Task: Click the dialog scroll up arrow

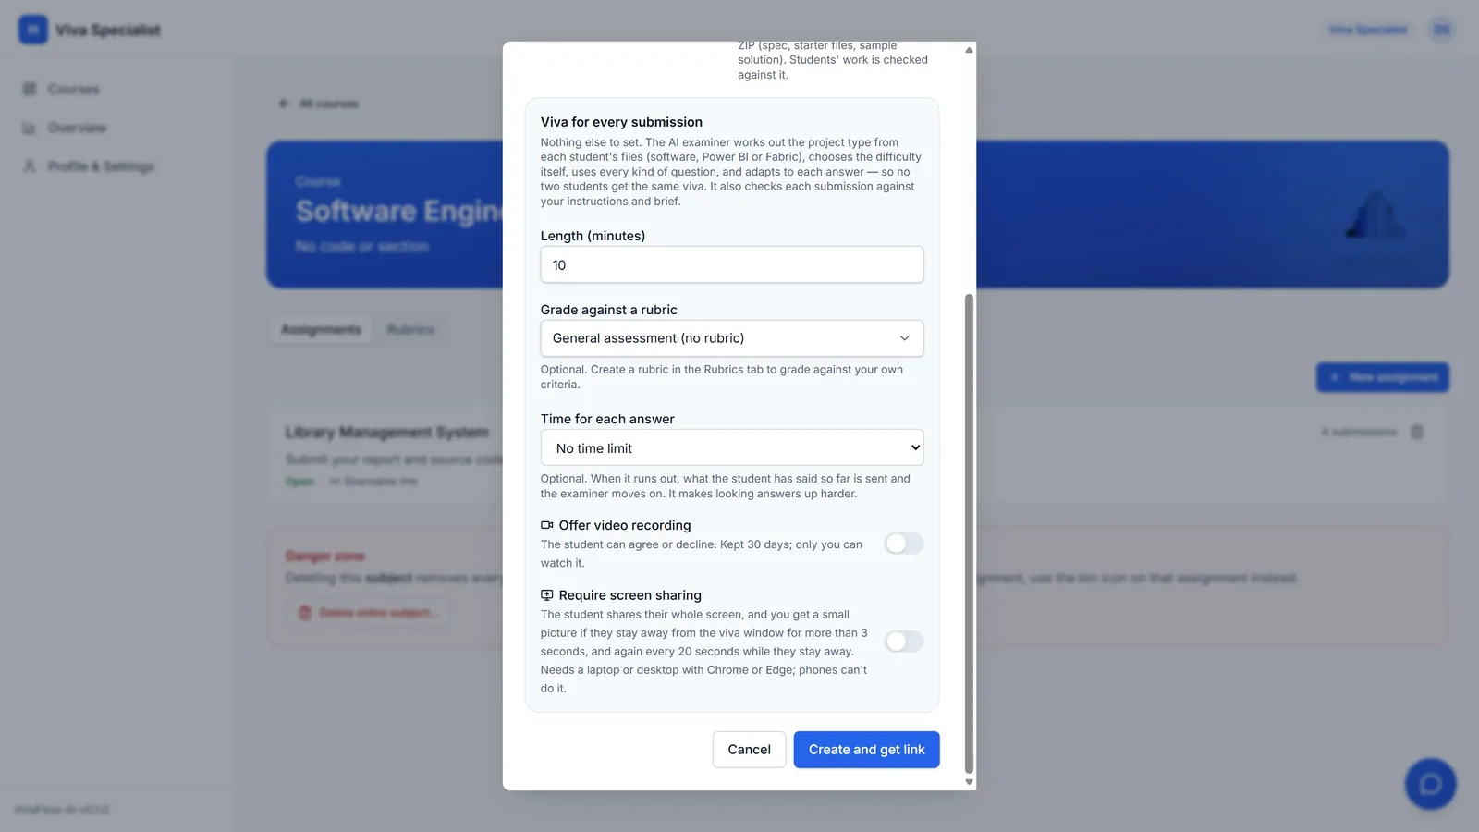Action: point(969,50)
